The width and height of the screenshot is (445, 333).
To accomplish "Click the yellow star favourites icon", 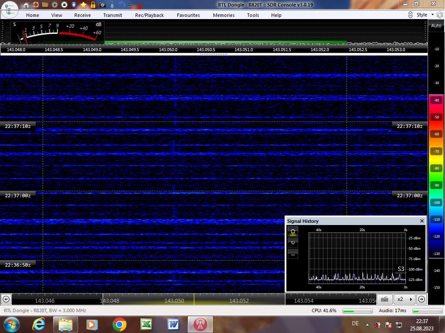I will pyautogui.click(x=83, y=4).
